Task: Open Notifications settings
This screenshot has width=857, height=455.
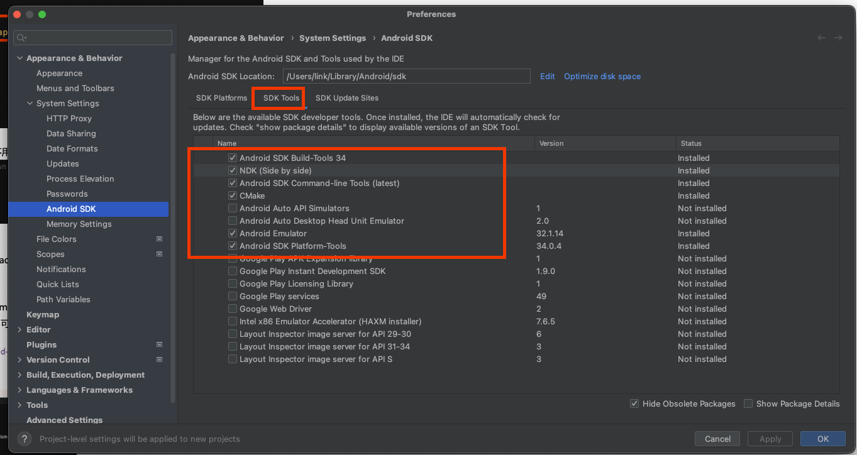Action: pyautogui.click(x=61, y=269)
